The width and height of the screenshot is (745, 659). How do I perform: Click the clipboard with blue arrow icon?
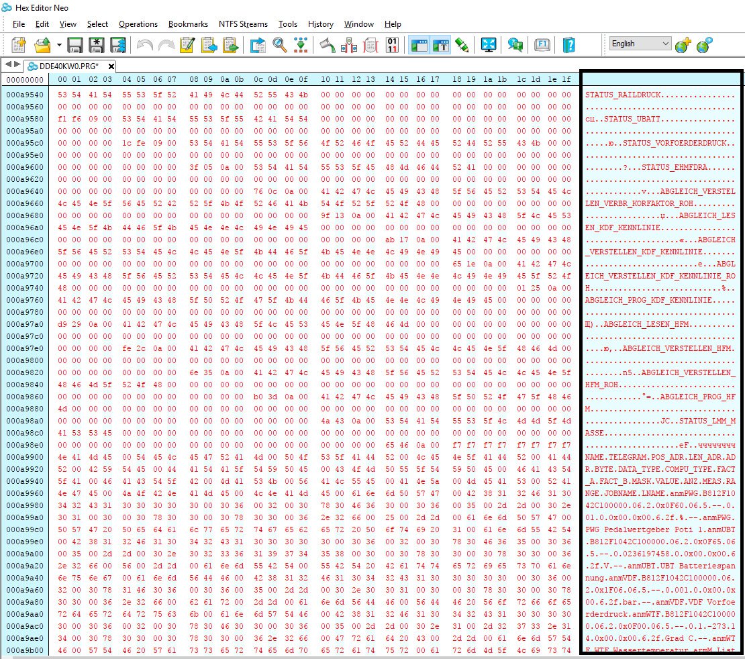tap(209, 45)
